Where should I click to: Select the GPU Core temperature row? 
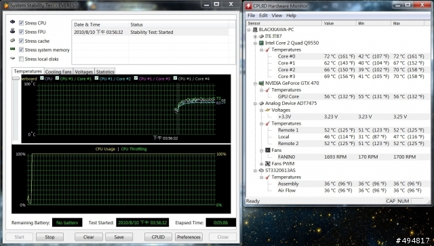point(351,97)
